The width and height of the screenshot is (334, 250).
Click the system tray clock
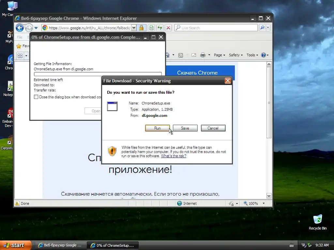pos(322,245)
